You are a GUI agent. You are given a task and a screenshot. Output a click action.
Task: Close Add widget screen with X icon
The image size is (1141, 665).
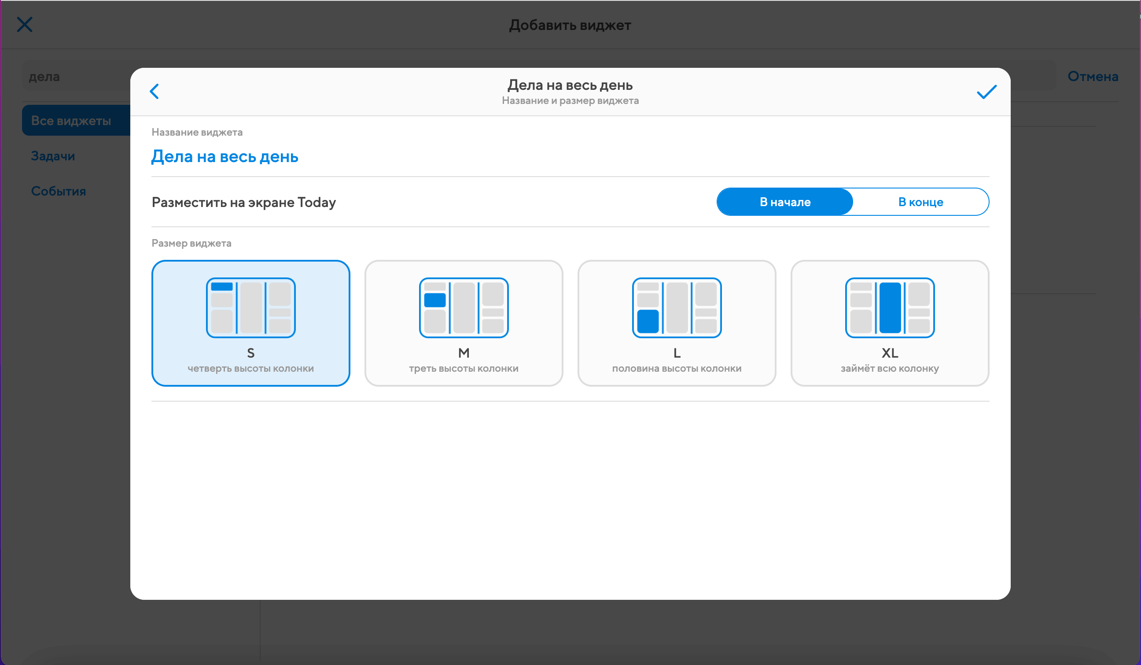25,25
